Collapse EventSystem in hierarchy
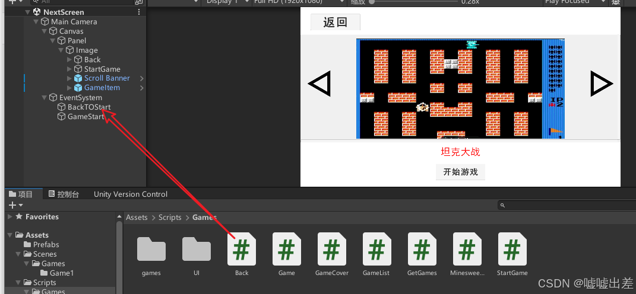 click(44, 98)
